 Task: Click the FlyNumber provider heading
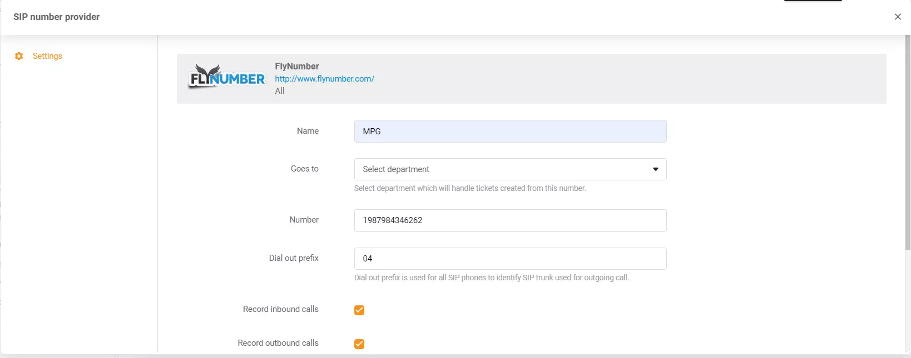pyautogui.click(x=296, y=66)
